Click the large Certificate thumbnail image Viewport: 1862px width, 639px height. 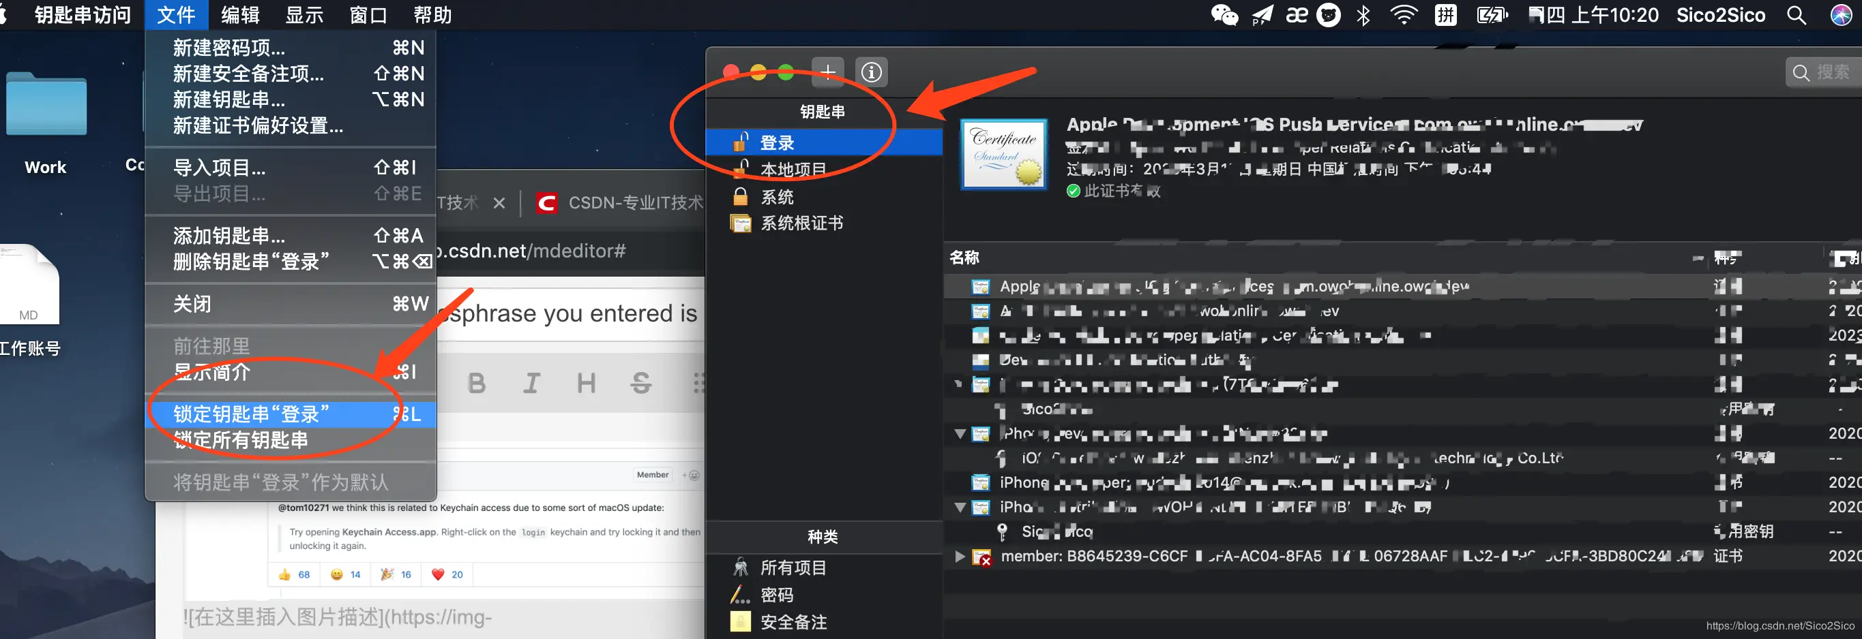click(x=1004, y=155)
